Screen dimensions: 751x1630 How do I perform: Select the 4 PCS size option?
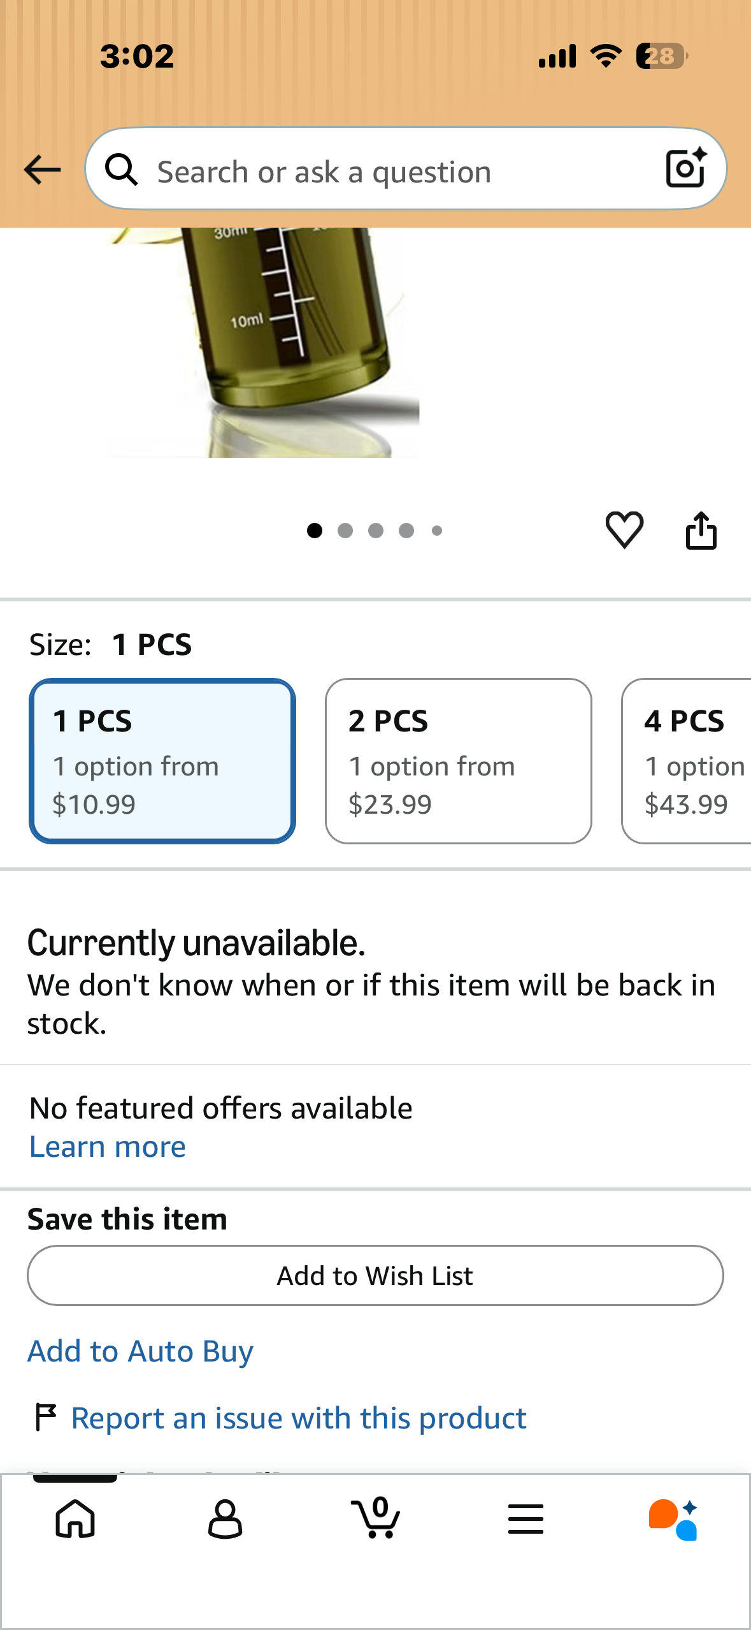pyautogui.click(x=687, y=761)
